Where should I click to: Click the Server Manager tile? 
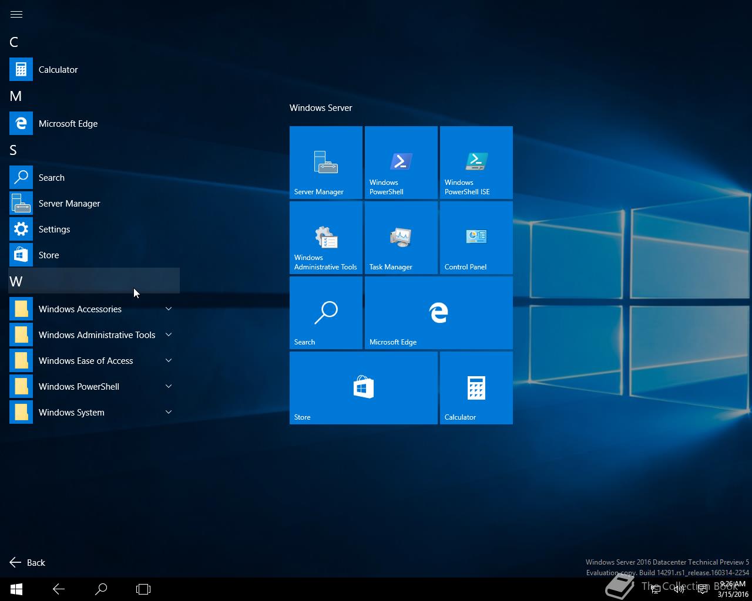click(326, 163)
